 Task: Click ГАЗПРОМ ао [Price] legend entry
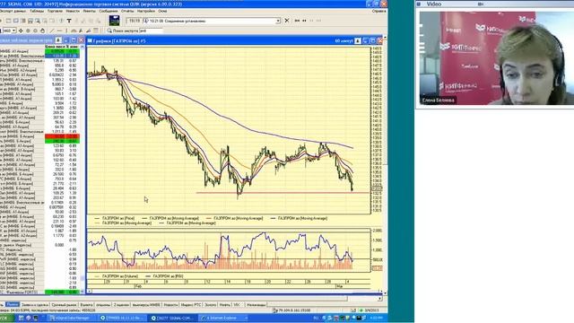115,218
